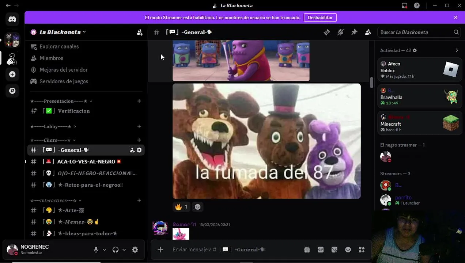This screenshot has height=263, width=465.
Task: Mute the microphone
Action: click(x=96, y=250)
